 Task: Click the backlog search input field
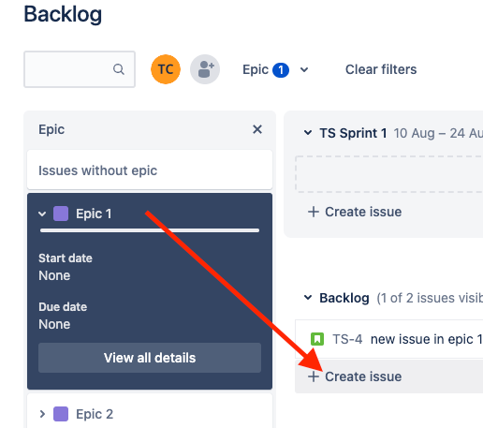pyautogui.click(x=80, y=69)
